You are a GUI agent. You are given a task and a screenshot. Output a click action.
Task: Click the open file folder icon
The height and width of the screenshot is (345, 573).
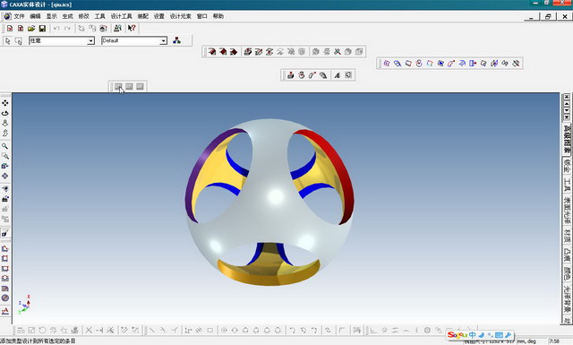click(x=31, y=28)
